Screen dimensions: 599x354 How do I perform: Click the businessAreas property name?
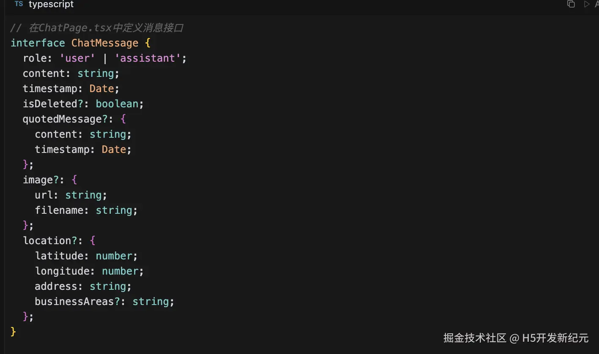74,302
